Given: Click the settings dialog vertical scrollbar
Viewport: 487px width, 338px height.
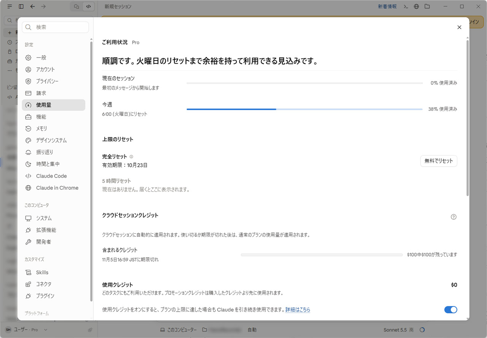Looking at the screenshot, I should click(x=468, y=118).
